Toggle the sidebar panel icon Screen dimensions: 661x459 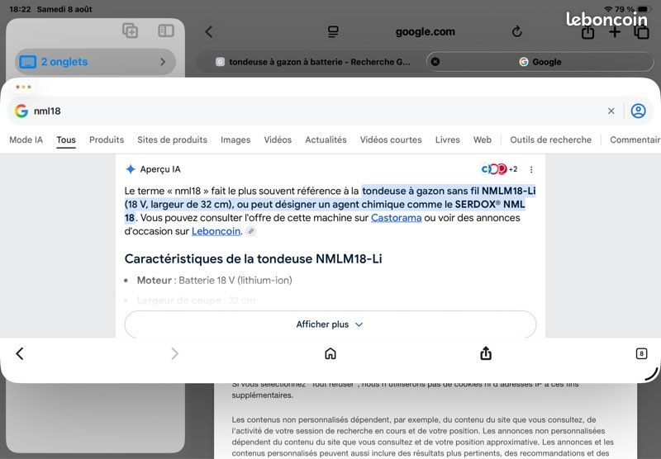pyautogui.click(x=166, y=31)
